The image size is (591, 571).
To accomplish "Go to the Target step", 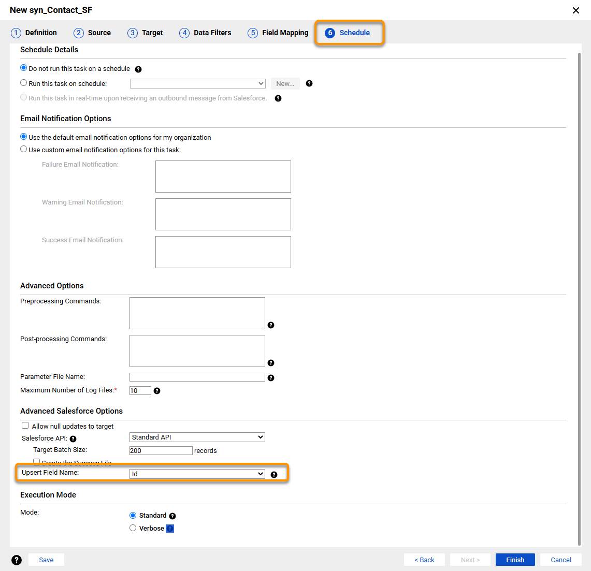I will point(145,33).
